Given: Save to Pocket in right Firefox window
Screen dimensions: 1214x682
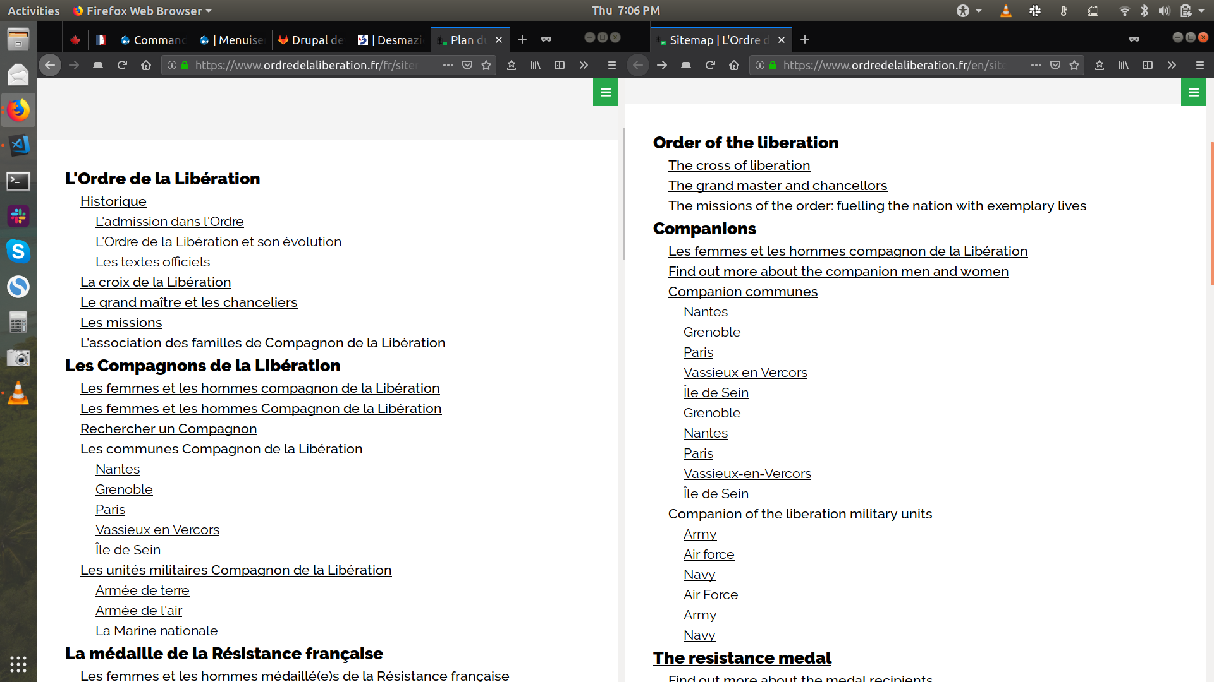Looking at the screenshot, I should point(1055,65).
